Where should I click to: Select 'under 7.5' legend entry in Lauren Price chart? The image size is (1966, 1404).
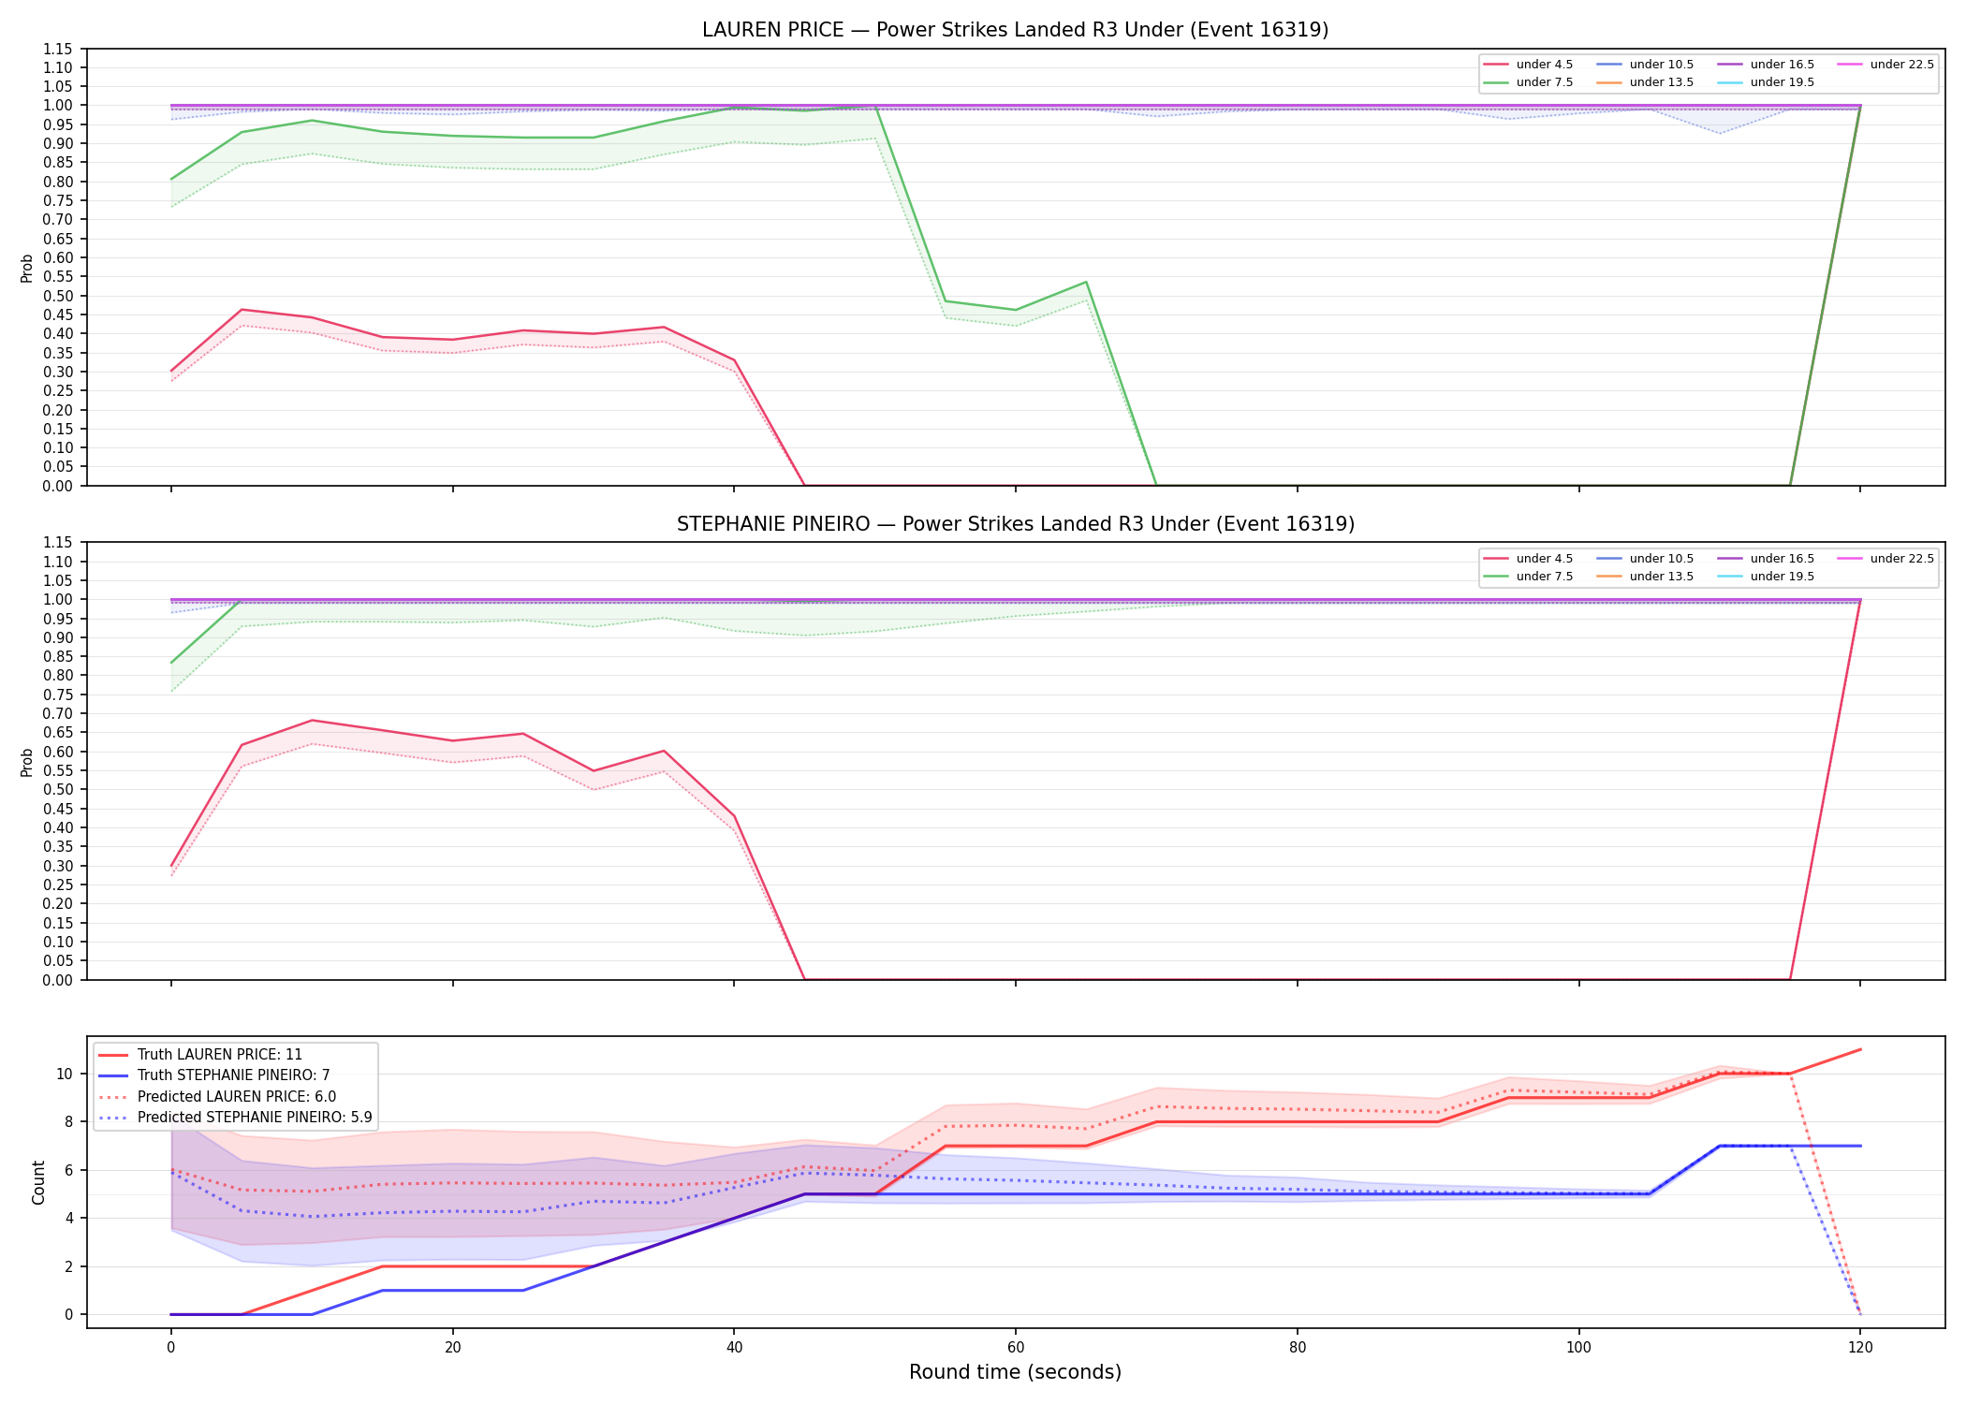[1529, 82]
